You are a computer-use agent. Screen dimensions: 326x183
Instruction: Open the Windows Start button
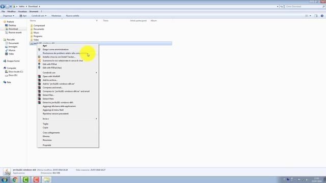click(5, 179)
